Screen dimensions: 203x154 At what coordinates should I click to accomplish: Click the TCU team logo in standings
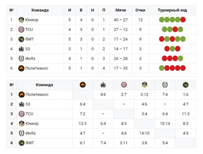click(21, 29)
